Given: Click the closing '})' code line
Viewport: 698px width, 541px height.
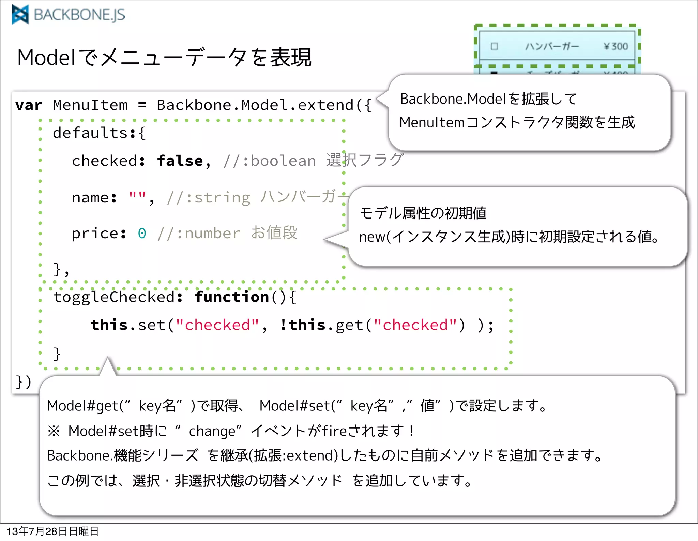Looking at the screenshot, I should (x=24, y=381).
